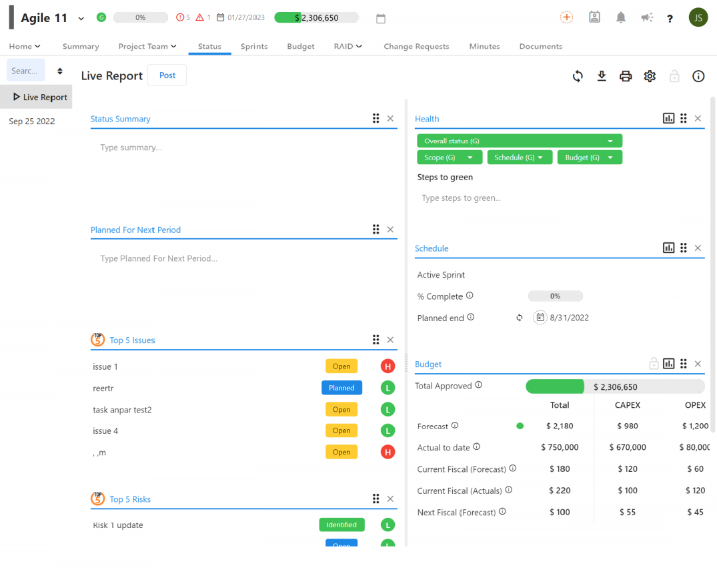Open the notifications bell
Viewport: 717px width, 574px height.
621,17
